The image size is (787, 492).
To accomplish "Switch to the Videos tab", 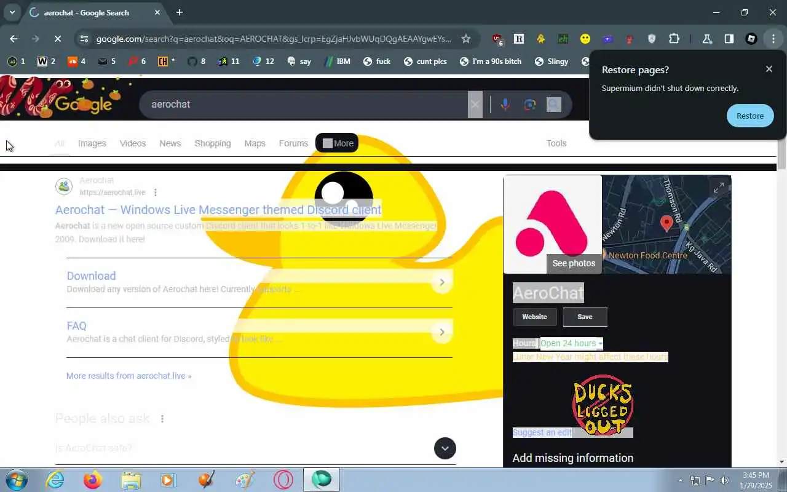I will 133,143.
